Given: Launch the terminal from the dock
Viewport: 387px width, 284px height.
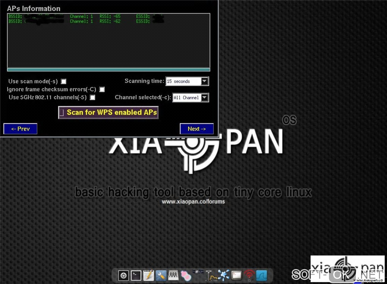Looking at the screenshot, I should pos(136,276).
